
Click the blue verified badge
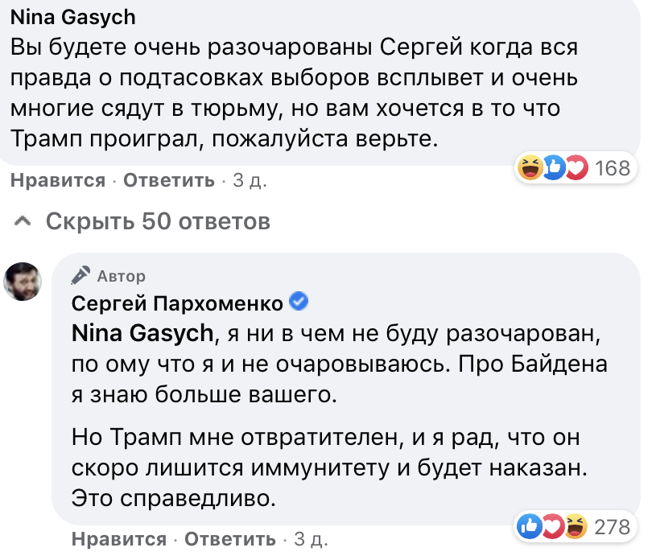click(299, 303)
